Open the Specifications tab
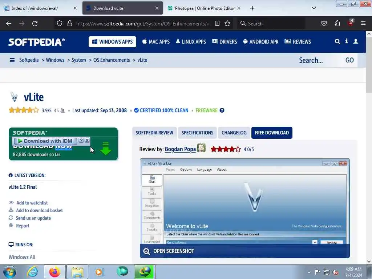 (x=197, y=133)
